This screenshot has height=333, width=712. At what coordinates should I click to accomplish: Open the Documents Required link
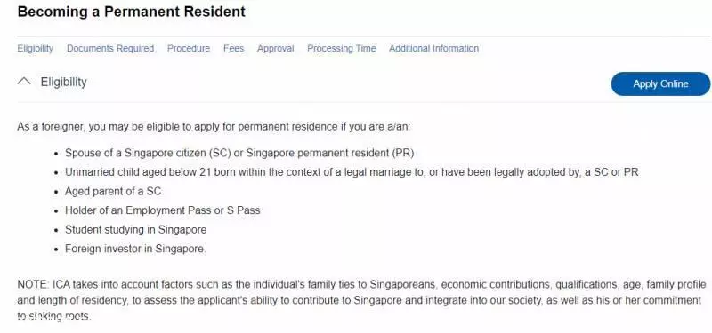point(110,49)
